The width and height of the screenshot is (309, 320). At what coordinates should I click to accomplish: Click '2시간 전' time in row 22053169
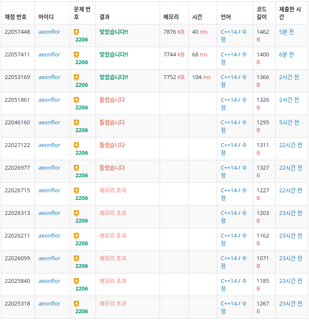click(289, 77)
